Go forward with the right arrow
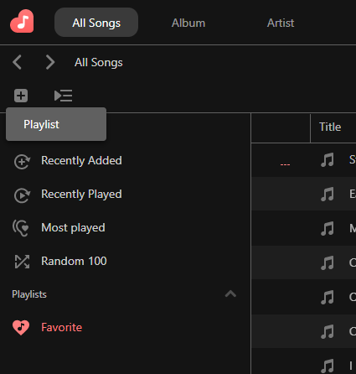Image resolution: width=356 pixels, height=374 pixels. tap(50, 62)
